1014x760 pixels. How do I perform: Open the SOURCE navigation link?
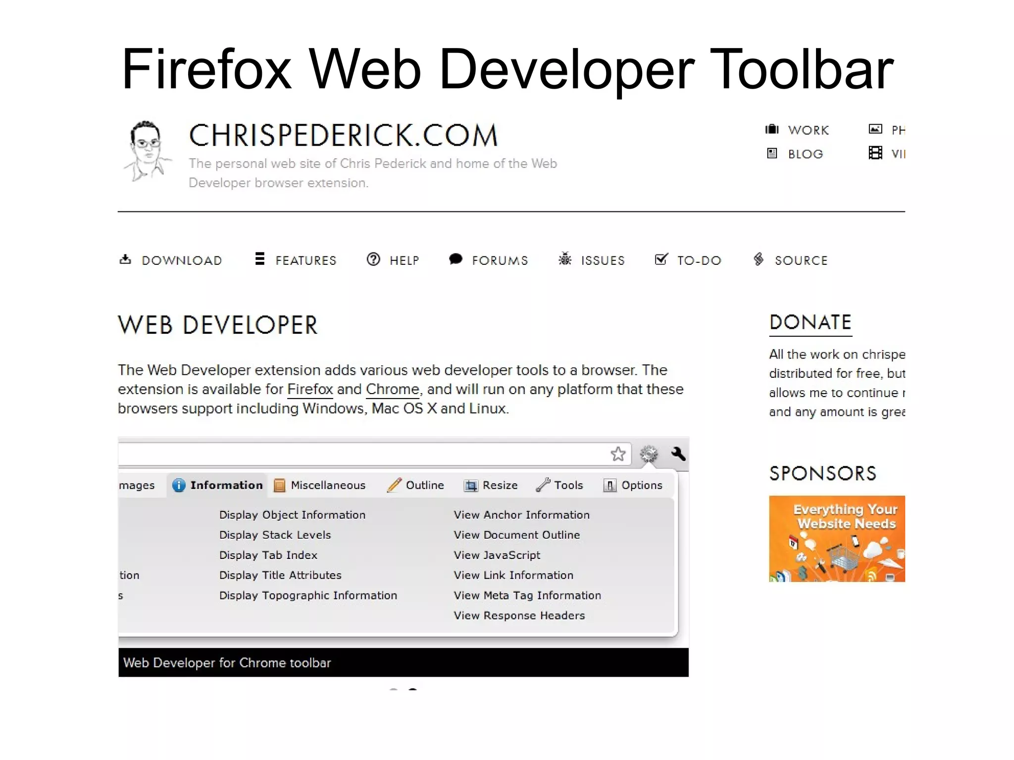point(801,260)
